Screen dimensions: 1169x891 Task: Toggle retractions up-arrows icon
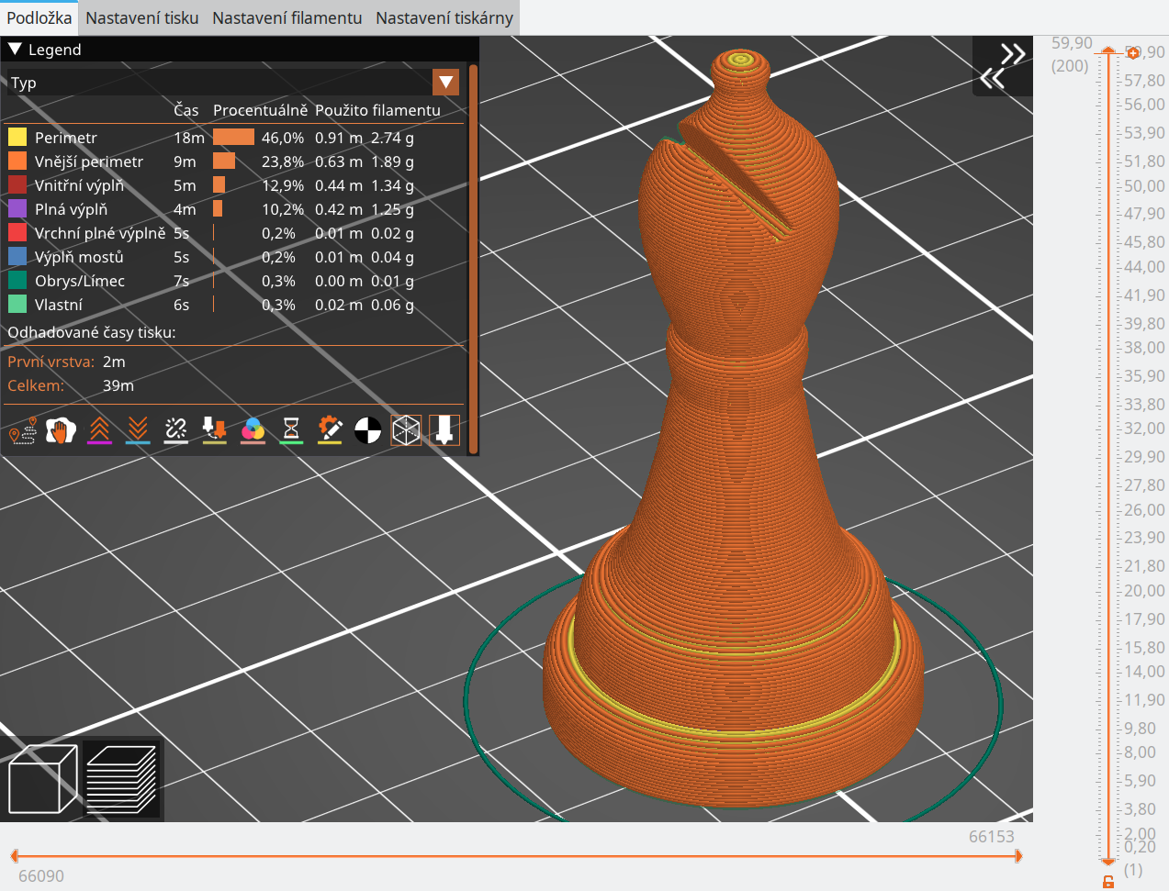click(99, 429)
